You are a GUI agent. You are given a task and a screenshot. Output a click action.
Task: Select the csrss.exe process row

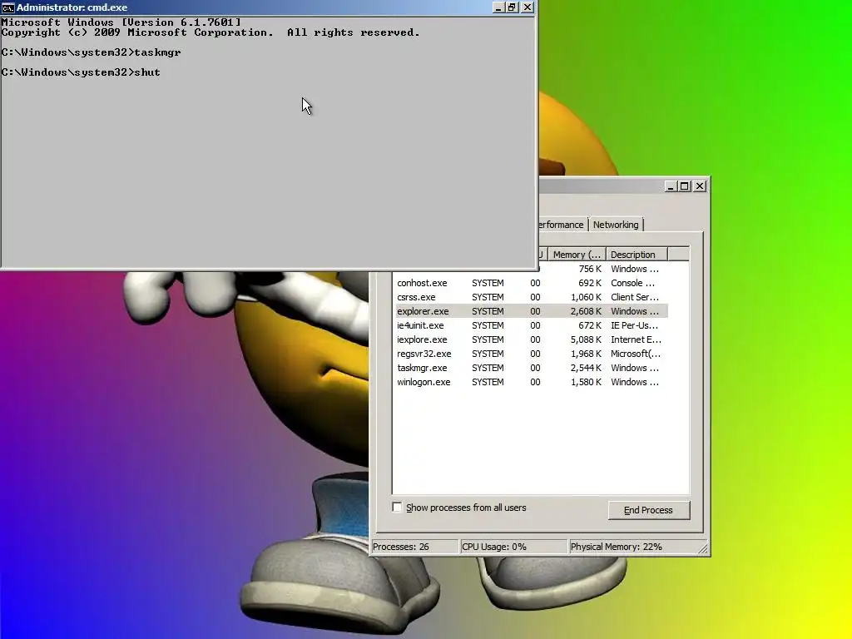point(530,297)
